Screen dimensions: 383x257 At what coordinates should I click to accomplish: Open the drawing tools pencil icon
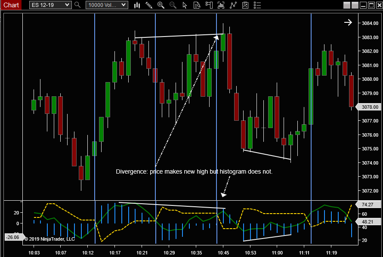click(149, 5)
